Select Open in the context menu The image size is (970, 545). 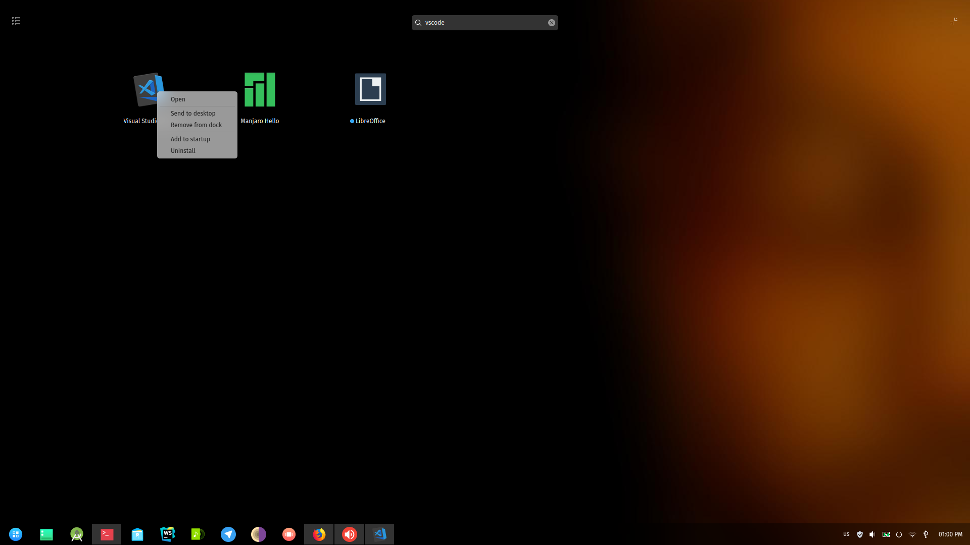coord(178,99)
